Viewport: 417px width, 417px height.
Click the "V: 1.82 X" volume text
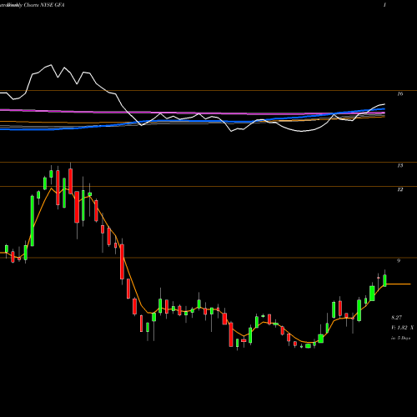402,328
